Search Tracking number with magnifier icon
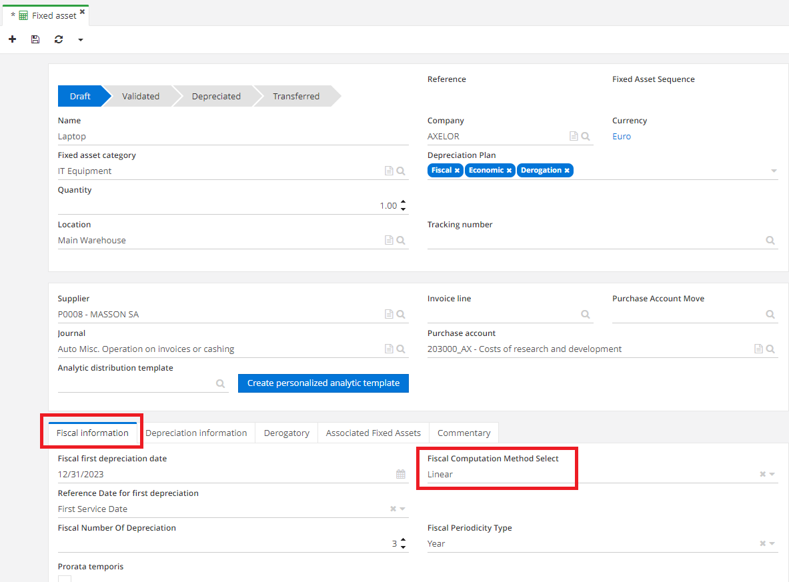Screen dimensions: 789x582 [770, 241]
